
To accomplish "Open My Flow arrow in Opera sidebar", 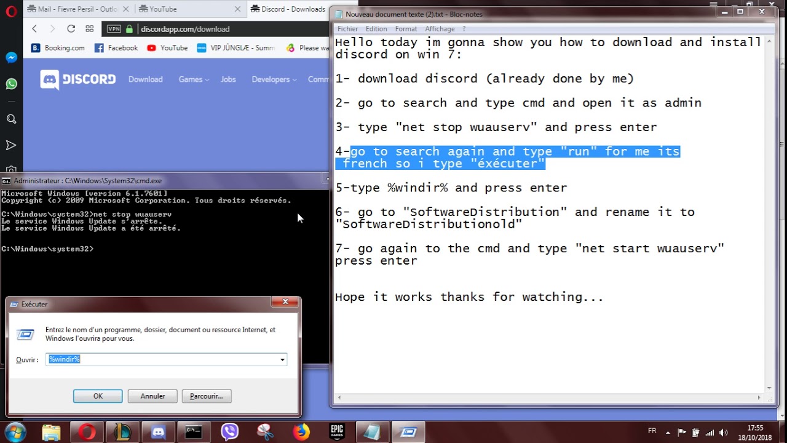I will (x=11, y=145).
